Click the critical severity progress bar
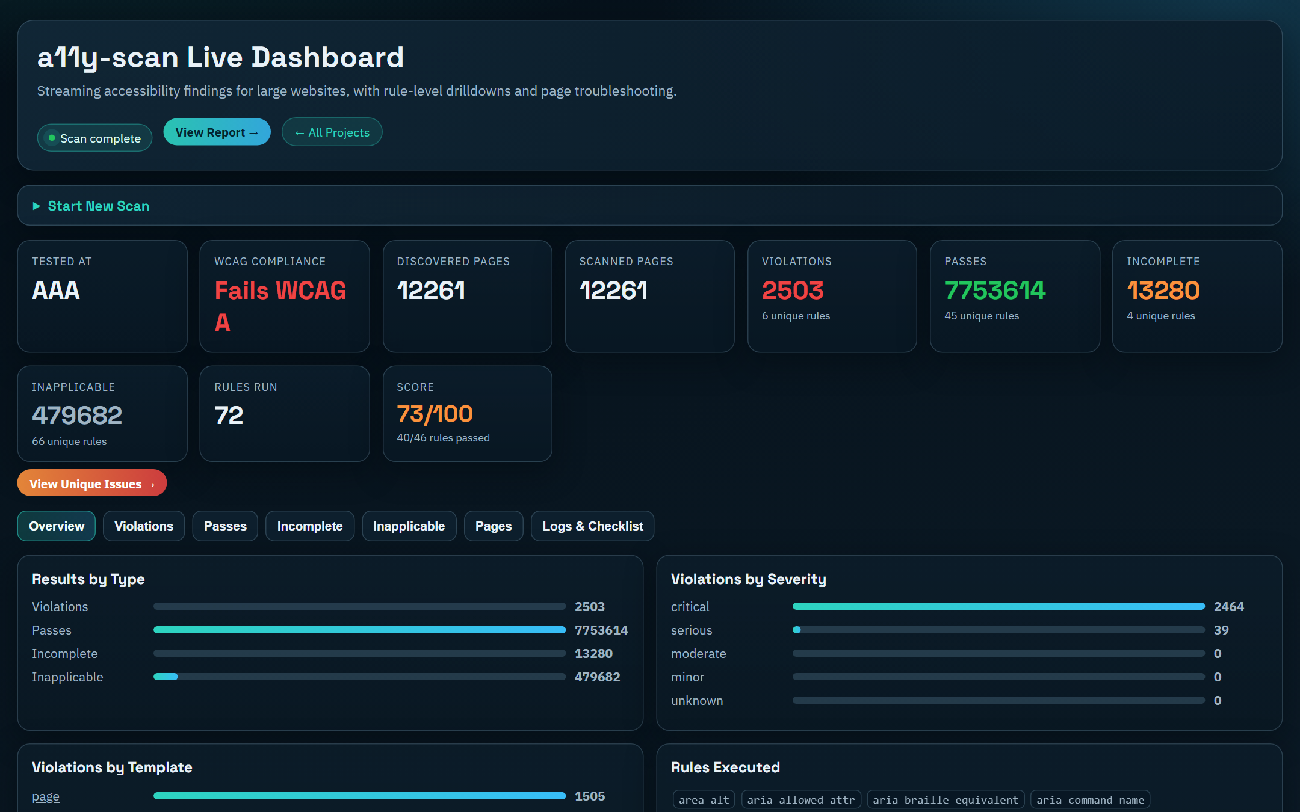This screenshot has width=1300, height=812. pyautogui.click(x=998, y=606)
